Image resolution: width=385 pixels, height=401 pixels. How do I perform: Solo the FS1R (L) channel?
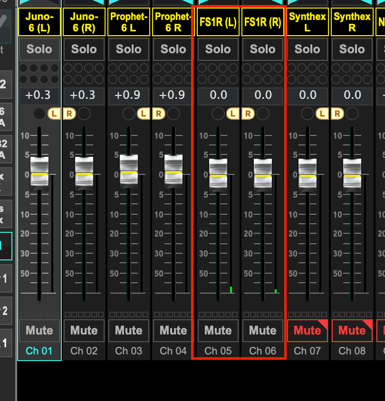click(218, 49)
